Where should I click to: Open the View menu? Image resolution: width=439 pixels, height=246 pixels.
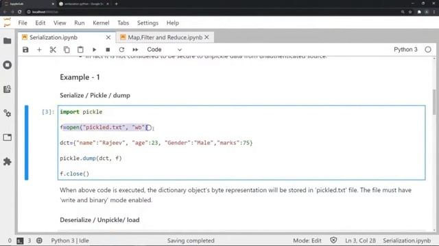pos(60,23)
